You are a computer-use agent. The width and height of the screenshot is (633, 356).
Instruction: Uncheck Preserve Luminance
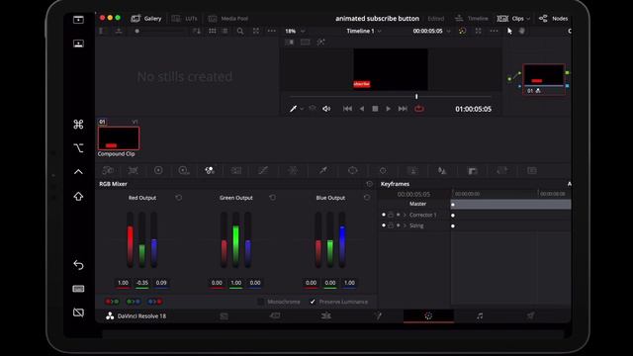313,302
